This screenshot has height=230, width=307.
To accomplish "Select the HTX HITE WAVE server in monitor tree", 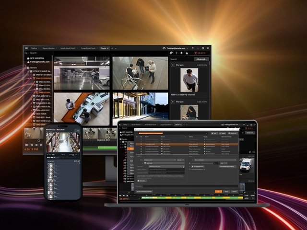I will pos(42,71).
